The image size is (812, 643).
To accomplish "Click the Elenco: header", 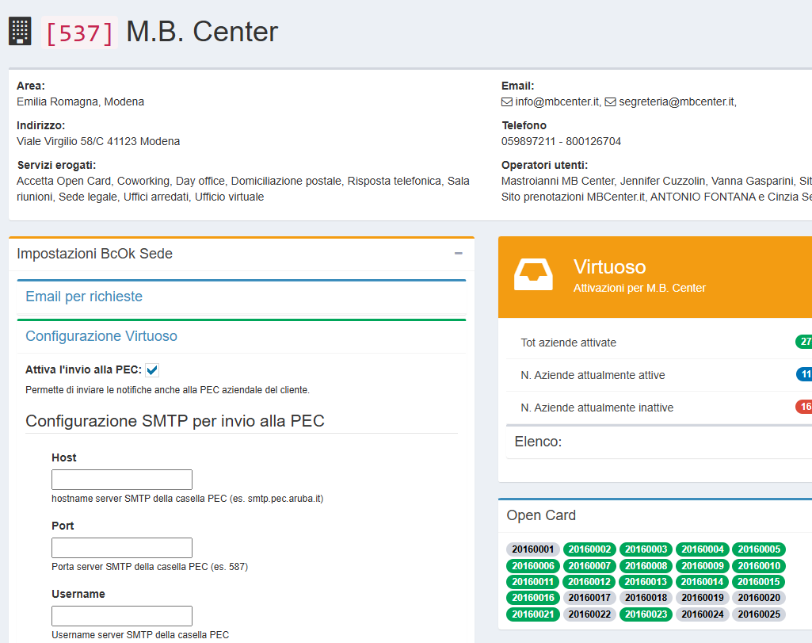I will tap(538, 442).
